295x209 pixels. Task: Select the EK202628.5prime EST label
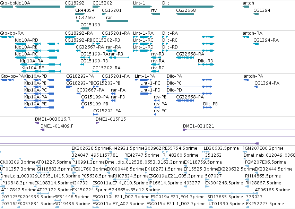[x=90, y=148]
